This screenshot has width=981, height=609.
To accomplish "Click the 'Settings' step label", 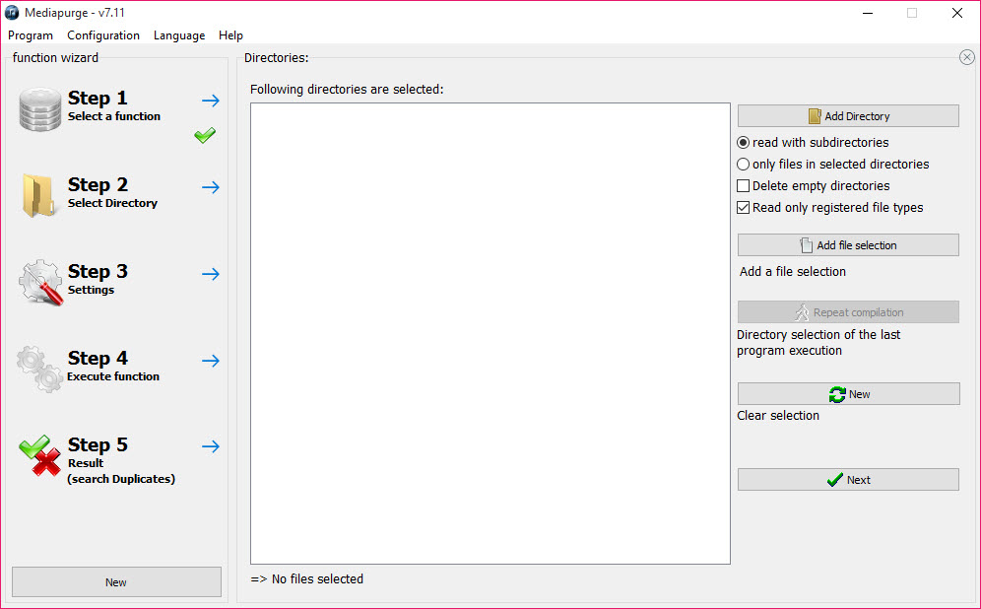I will (x=91, y=289).
